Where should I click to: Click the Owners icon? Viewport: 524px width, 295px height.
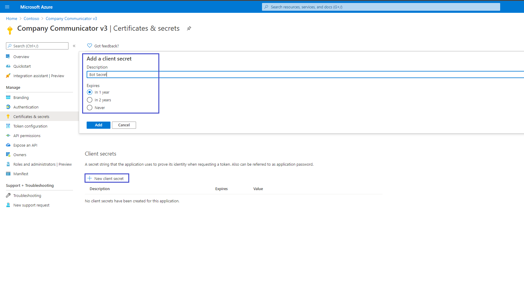(8, 155)
